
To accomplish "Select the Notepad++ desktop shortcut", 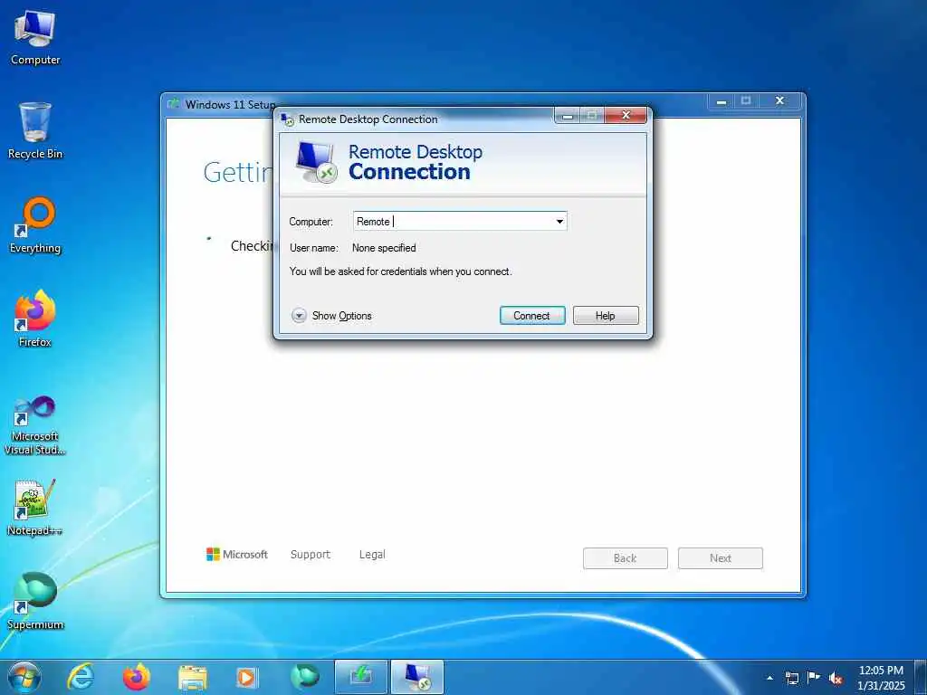I will [x=35, y=508].
